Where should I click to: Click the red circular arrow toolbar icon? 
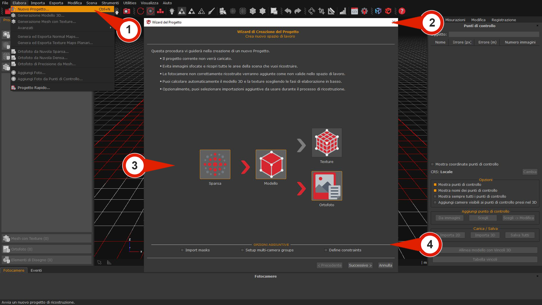point(141,11)
